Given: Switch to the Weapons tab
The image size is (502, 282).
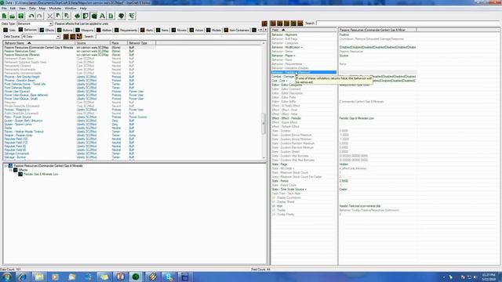Looking at the screenshot, I should 85,30.
